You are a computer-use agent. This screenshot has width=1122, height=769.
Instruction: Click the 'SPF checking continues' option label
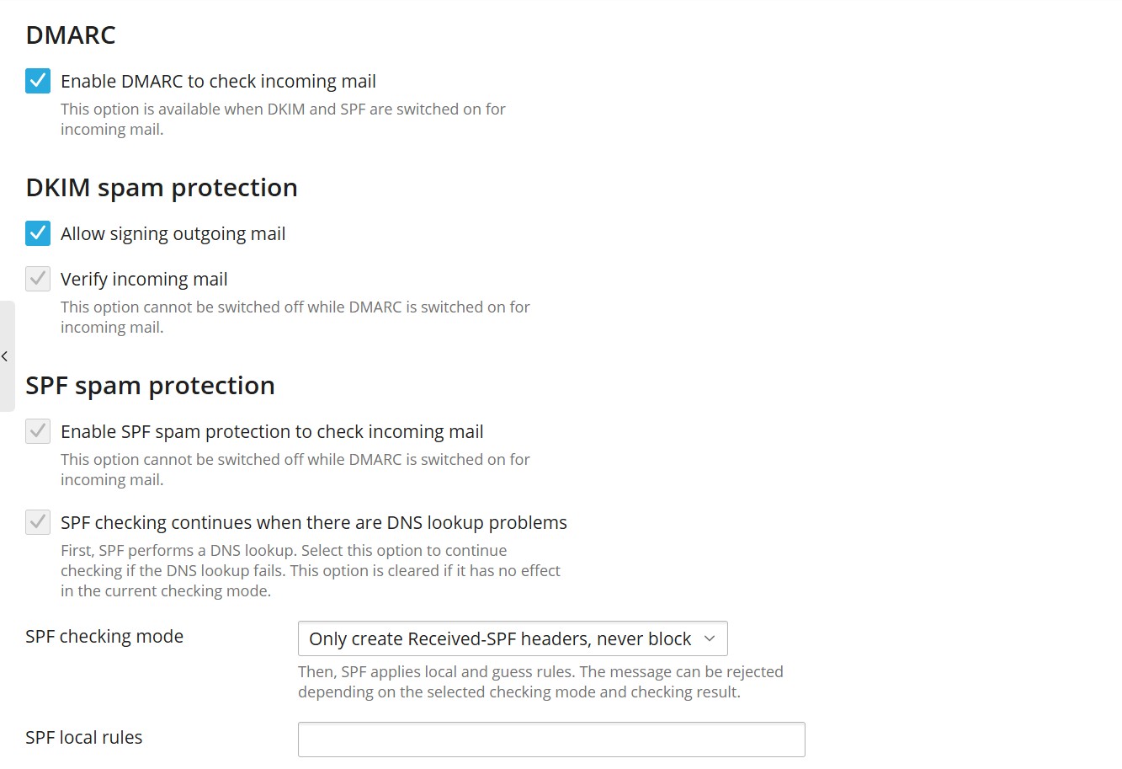point(314,523)
